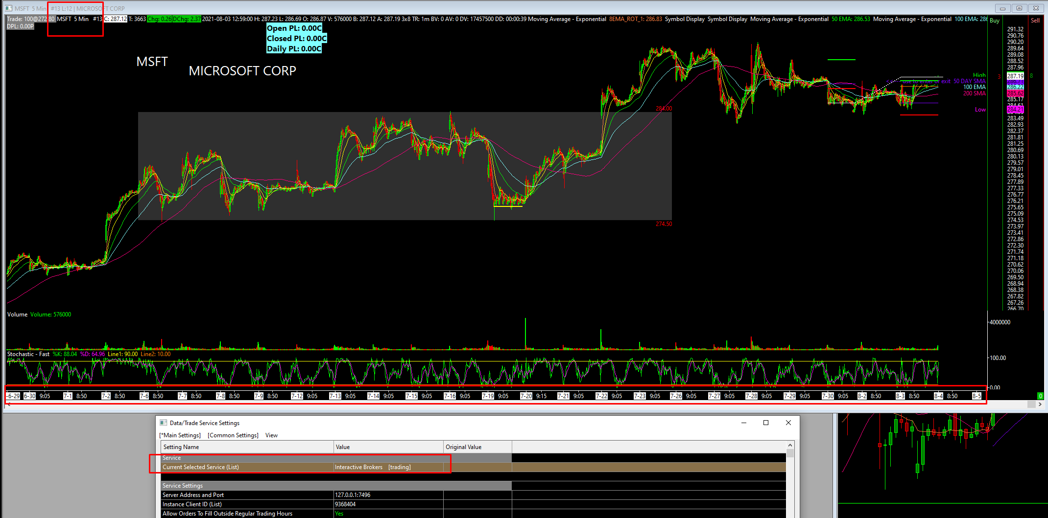Viewport: 1048px width, 518px height.
Task: Click the chart horizontal scrollbar left arrow
Action: pyautogui.click(x=8, y=405)
